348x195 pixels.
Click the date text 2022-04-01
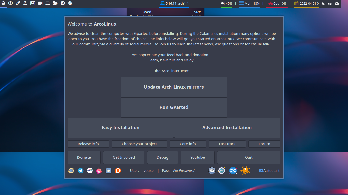308,4
